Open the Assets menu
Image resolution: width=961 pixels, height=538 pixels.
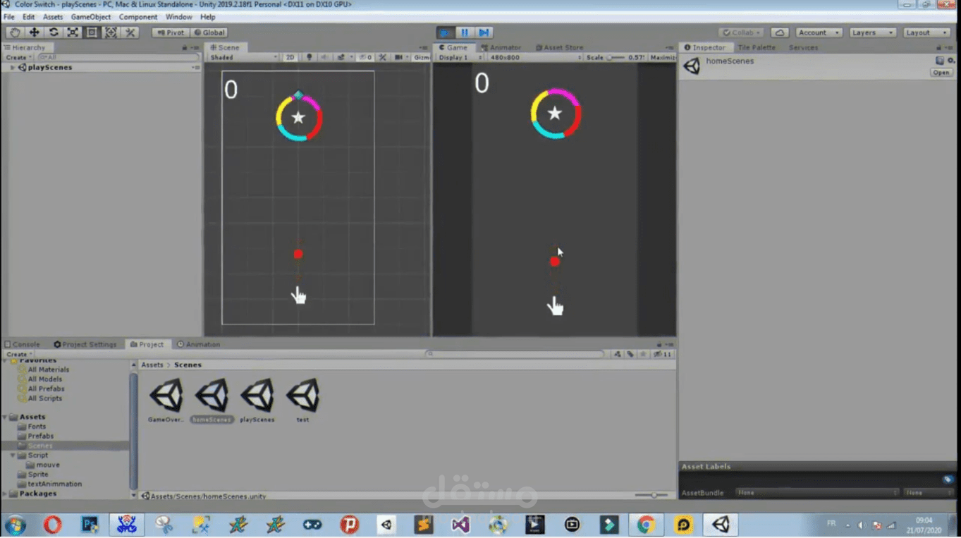pos(53,17)
